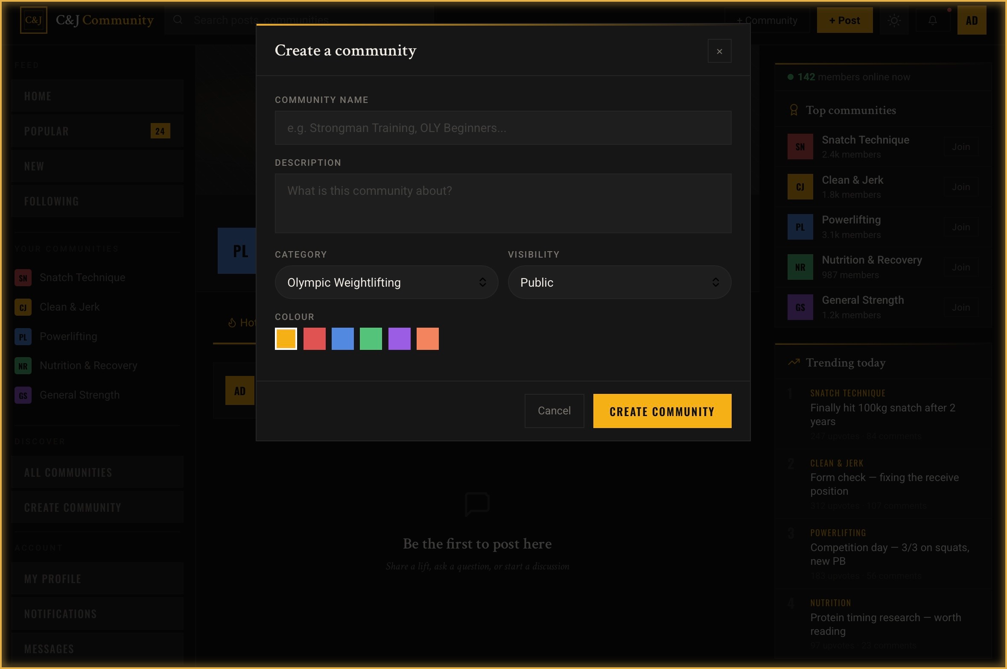Open Following feed in sidebar

(x=97, y=201)
